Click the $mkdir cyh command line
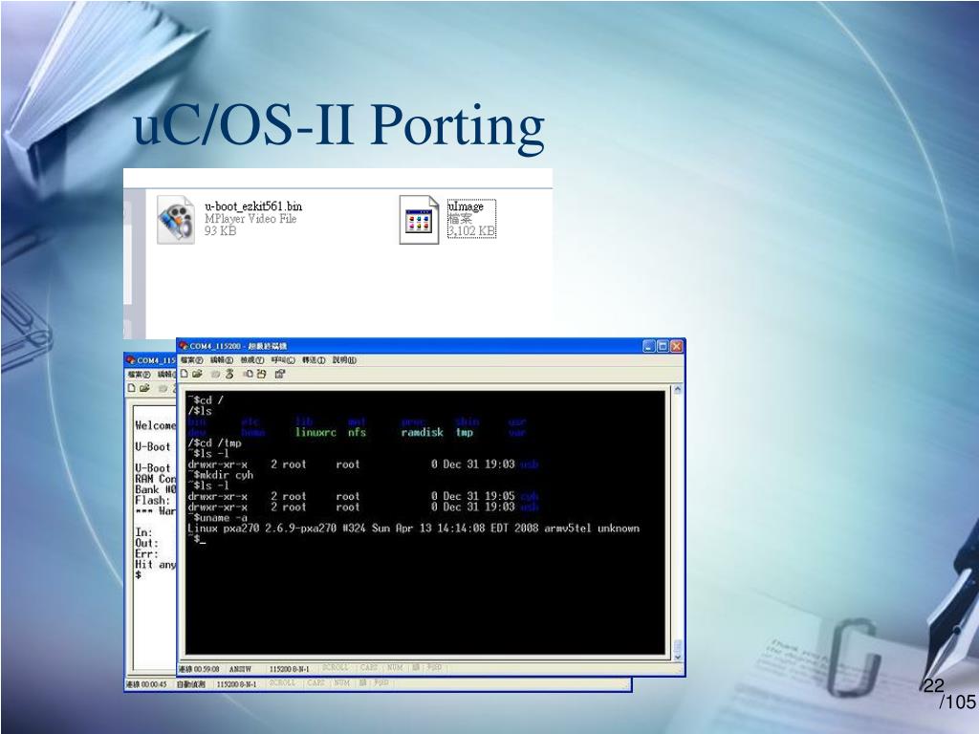Viewport: 979px width, 734px height. point(221,475)
